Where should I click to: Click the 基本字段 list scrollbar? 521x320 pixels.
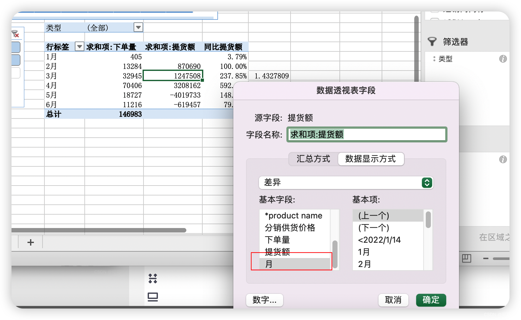(335, 255)
